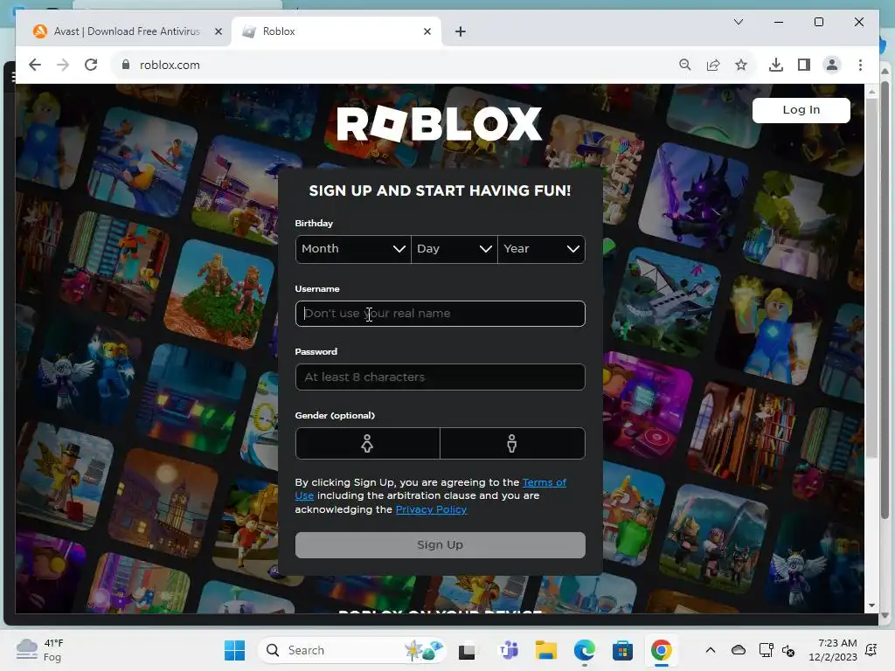The width and height of the screenshot is (895, 671).
Task: Click the browser forward arrow
Action: click(63, 65)
